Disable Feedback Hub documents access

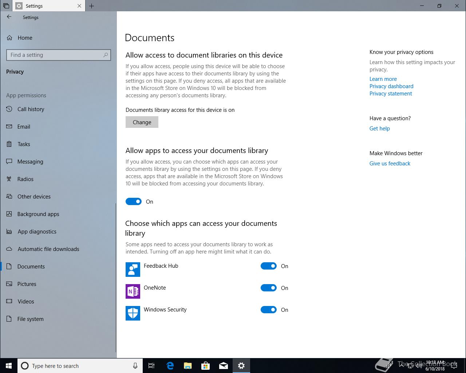tap(269, 266)
